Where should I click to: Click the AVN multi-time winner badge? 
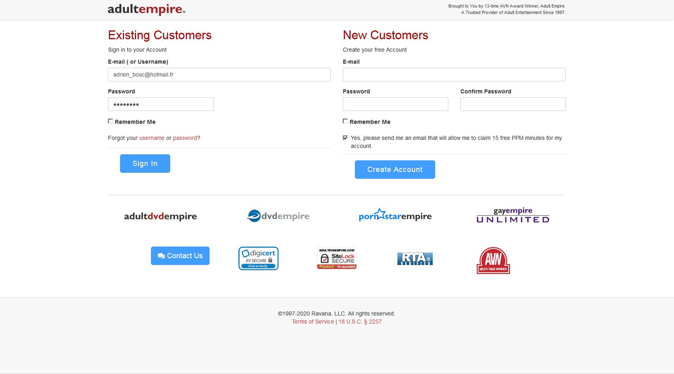point(493,260)
